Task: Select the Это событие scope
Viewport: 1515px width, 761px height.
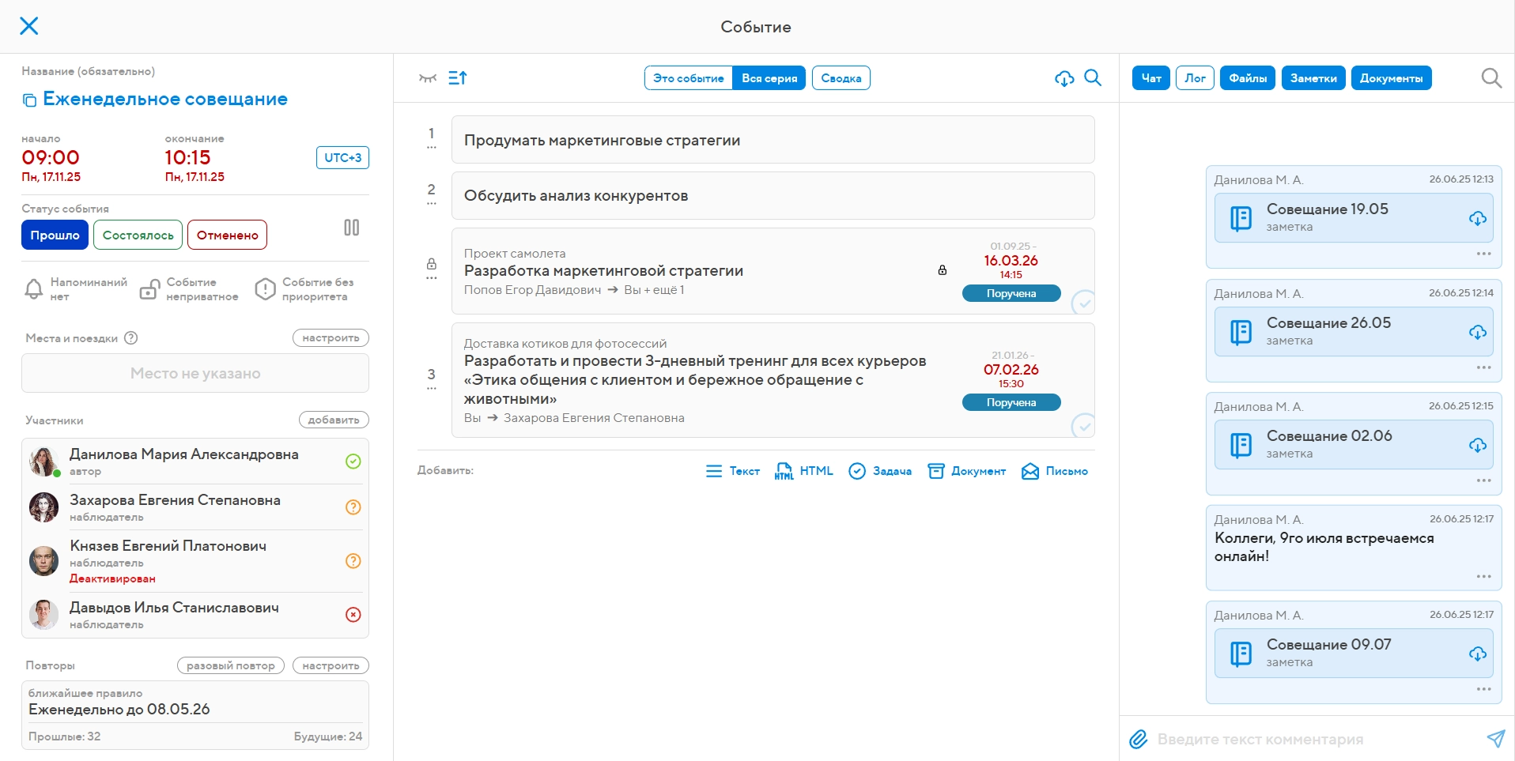Action: (689, 77)
